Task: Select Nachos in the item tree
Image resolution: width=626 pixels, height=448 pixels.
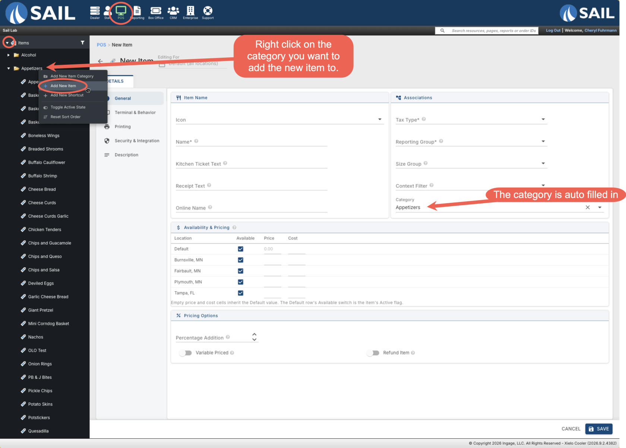Action: pyautogui.click(x=36, y=337)
